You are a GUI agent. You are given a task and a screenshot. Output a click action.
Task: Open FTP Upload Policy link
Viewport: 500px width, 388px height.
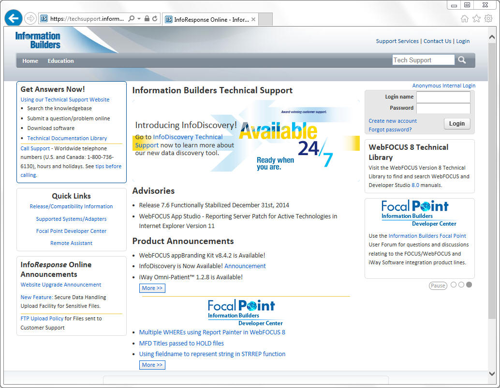click(x=42, y=318)
